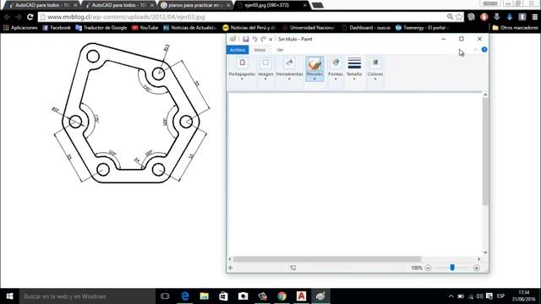Open the Colores palette group
Screen dimensions: 541x304
[375, 68]
